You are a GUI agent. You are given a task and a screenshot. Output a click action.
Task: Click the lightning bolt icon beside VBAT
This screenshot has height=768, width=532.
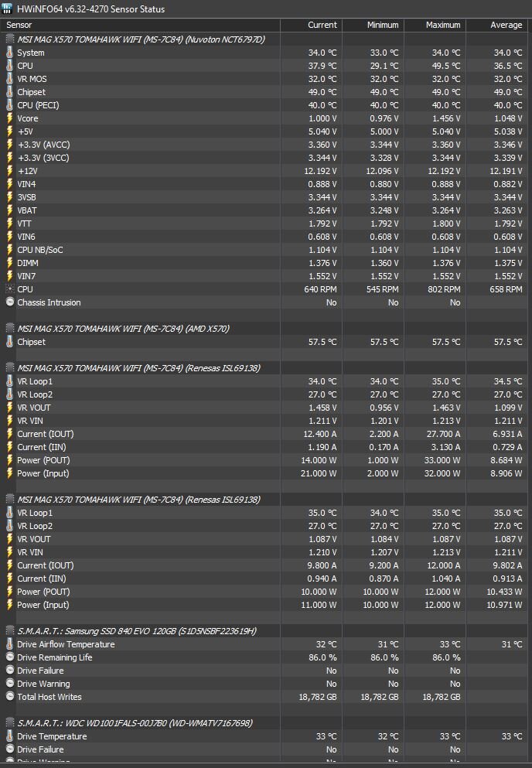click(x=9, y=210)
